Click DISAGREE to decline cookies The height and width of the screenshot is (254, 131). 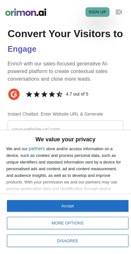[67, 241]
